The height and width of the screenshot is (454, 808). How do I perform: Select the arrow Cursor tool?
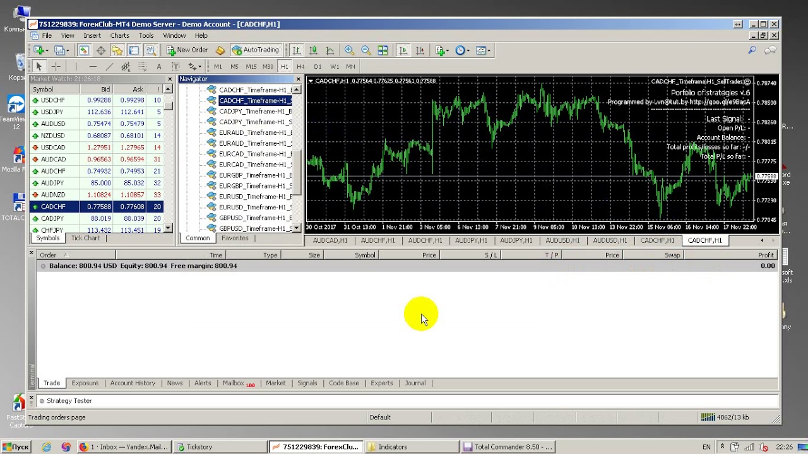[x=39, y=66]
